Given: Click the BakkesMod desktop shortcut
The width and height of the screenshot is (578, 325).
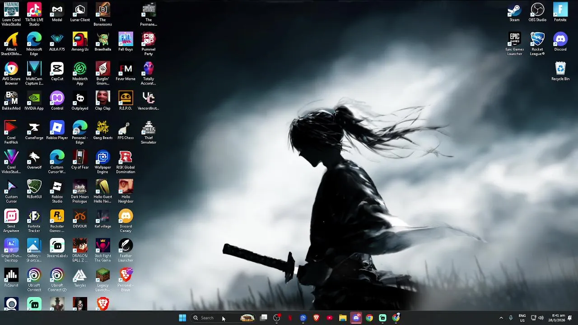Looking at the screenshot, I should (11, 101).
